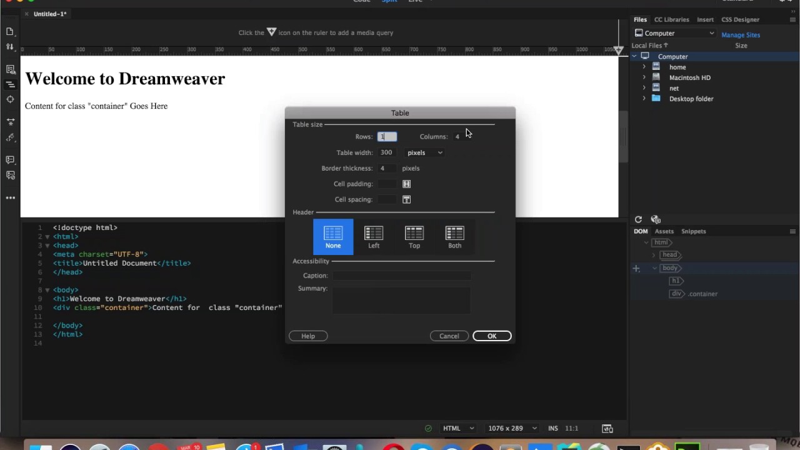Click the Table width input field
Screen dimensions: 800x450
(387, 152)
